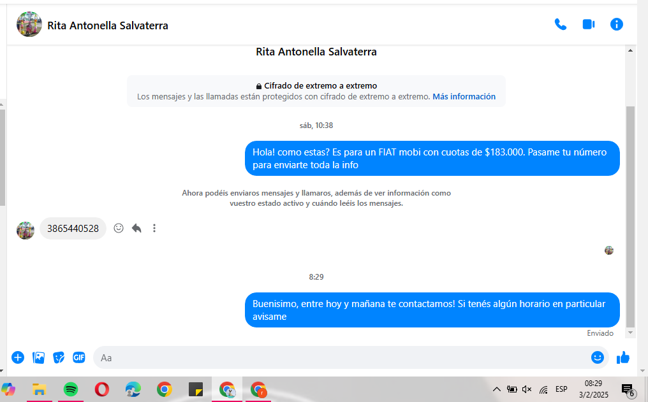Open the first Google Chrome taskbar icon
This screenshot has height=402, width=648.
[164, 389]
